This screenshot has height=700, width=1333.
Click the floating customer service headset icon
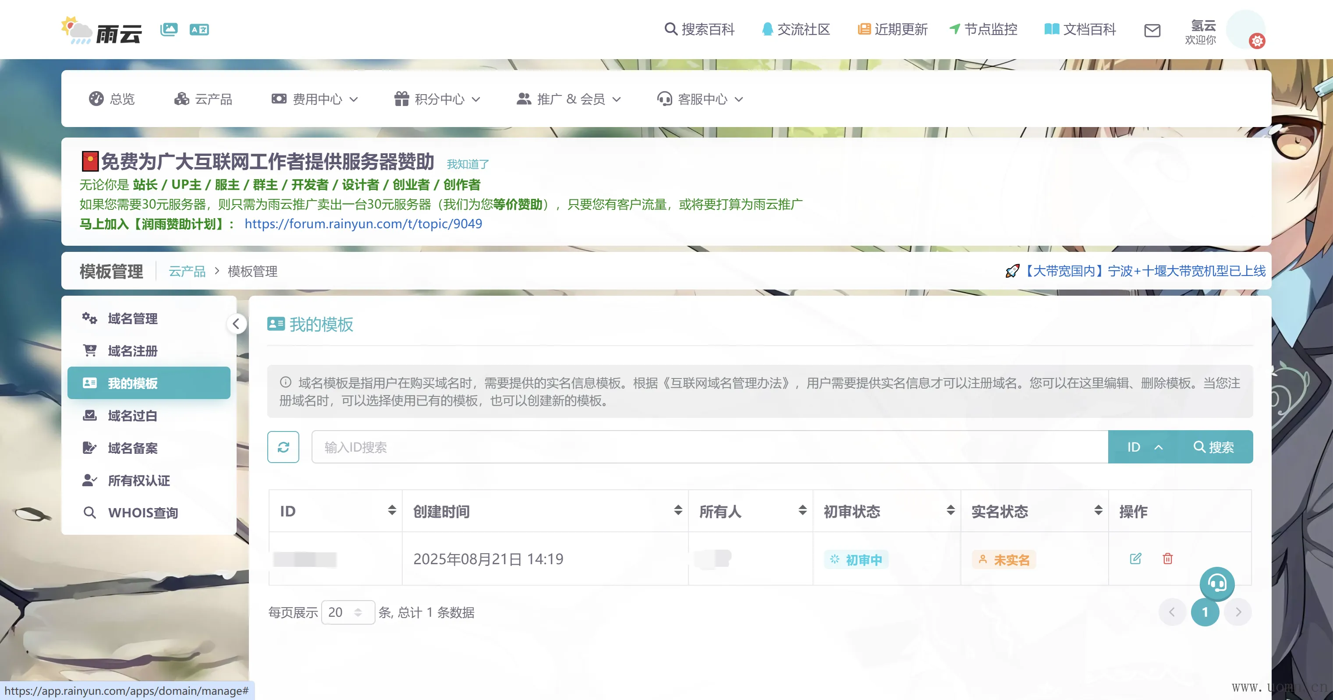pyautogui.click(x=1216, y=583)
